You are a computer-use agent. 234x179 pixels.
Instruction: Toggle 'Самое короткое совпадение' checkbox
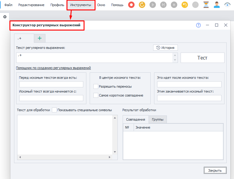(x=96, y=95)
